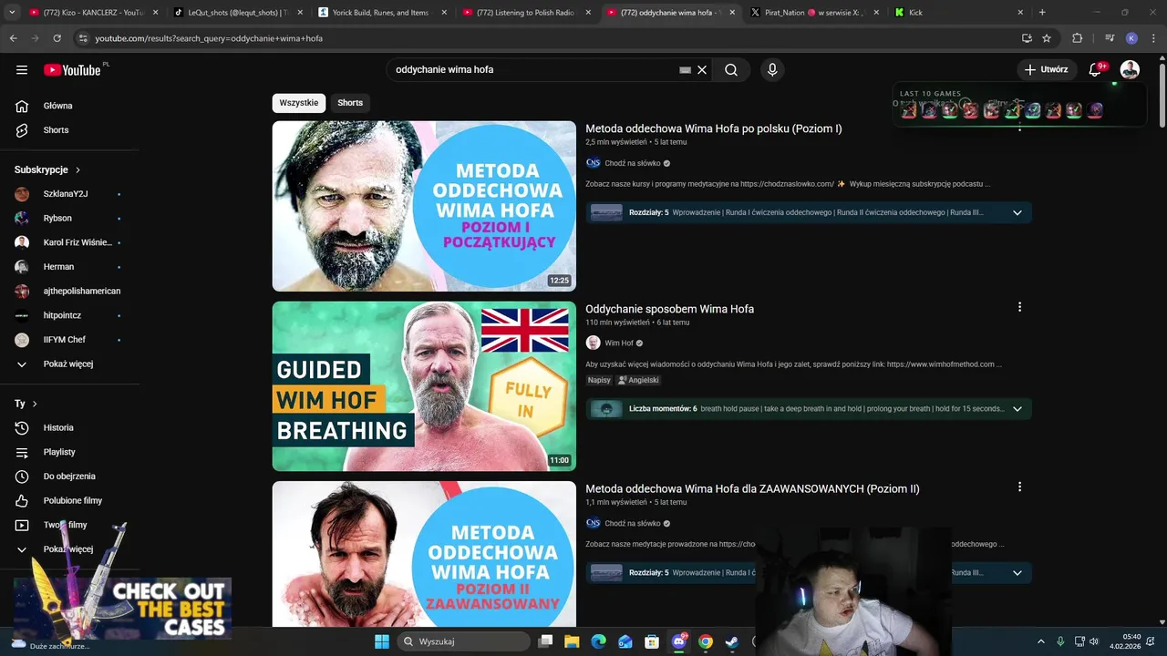This screenshot has width=1167, height=656.
Task: Open YouTube notifications bell
Action: tap(1095, 69)
